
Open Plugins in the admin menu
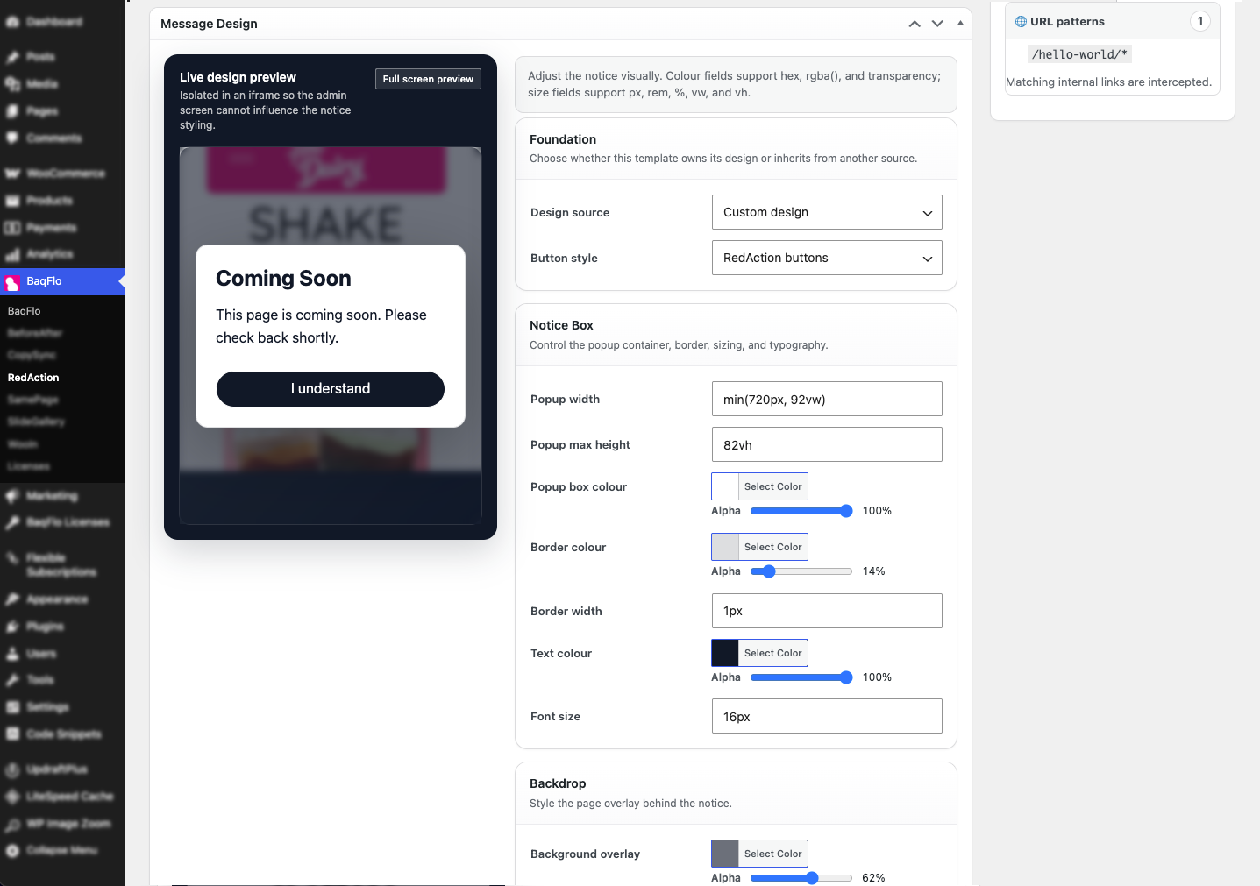pyautogui.click(x=45, y=627)
